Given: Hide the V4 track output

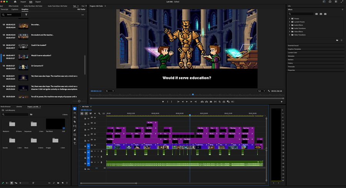Looking at the screenshot, I should pos(95,128).
